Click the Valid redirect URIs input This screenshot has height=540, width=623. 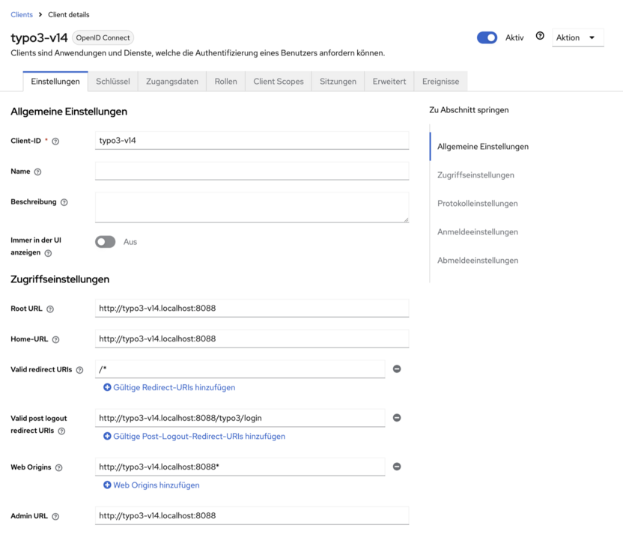point(240,369)
